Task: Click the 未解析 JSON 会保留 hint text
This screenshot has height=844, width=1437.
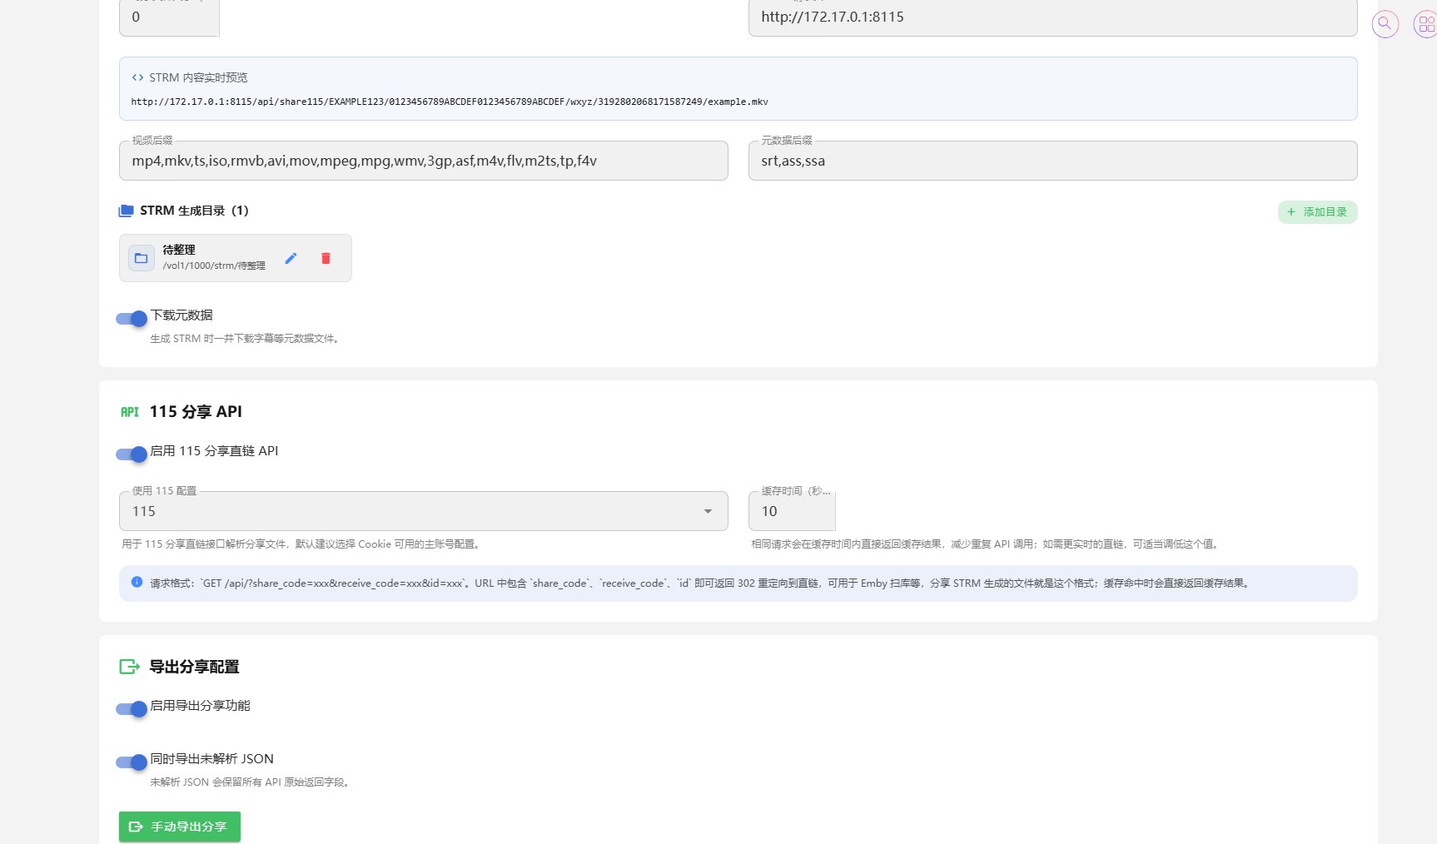Action: (x=251, y=782)
